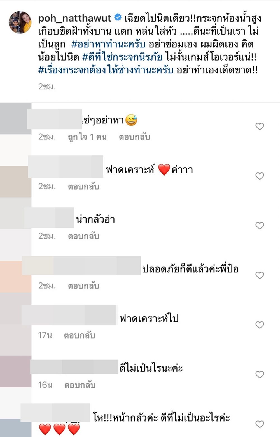The image size is (280, 437).
Task: Like the 'ฟาดเคราะห์ ค่าาา' comment
Action: 260,176
